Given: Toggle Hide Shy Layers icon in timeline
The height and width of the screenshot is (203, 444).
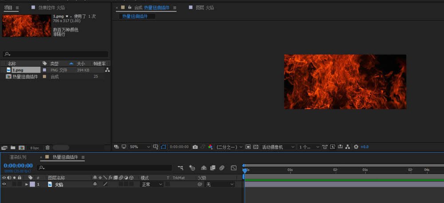Looking at the screenshot, I should point(204,168).
